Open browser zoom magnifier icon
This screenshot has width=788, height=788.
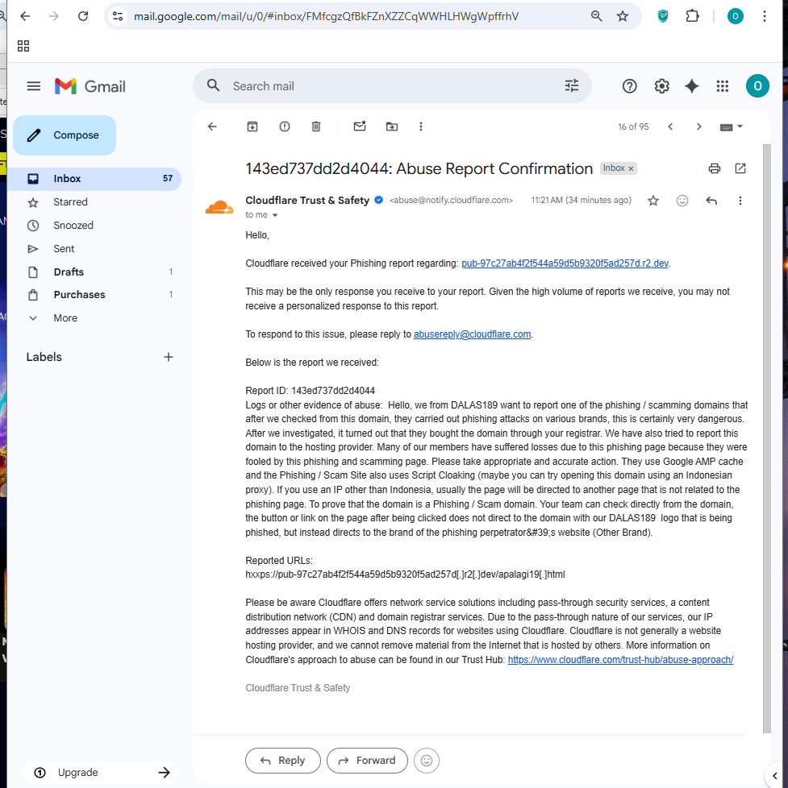pos(597,16)
